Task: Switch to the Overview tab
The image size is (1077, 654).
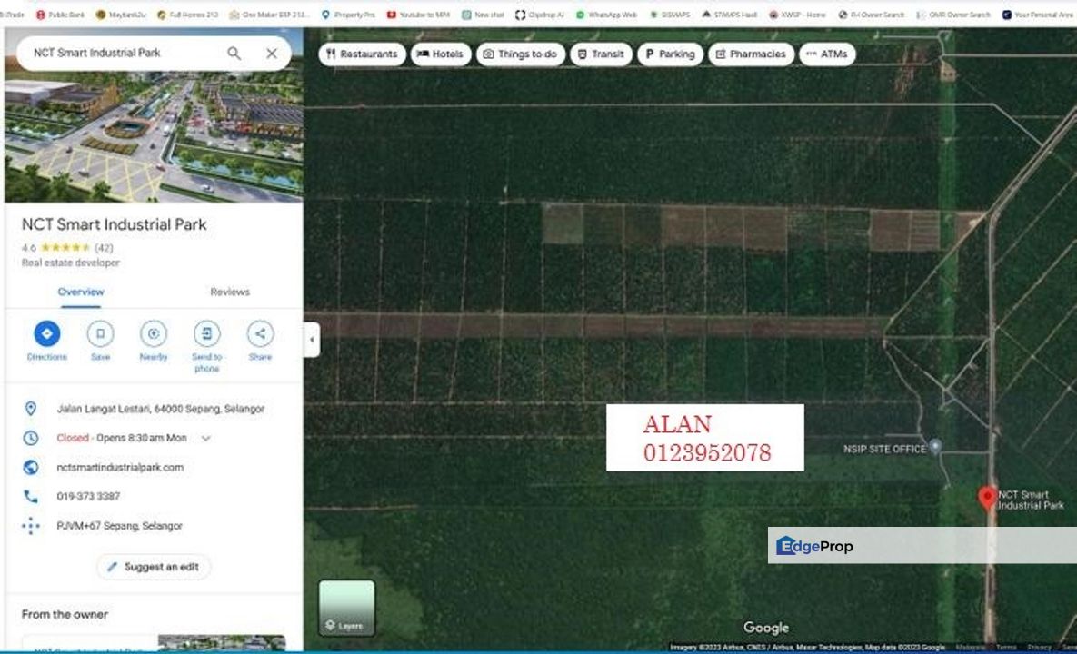Action: point(80,292)
